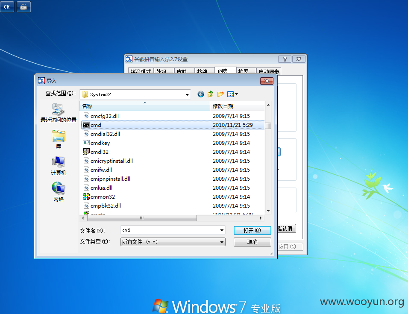This screenshot has width=408, height=314.
Task: Click the Open (打开) button
Action: tap(252, 230)
